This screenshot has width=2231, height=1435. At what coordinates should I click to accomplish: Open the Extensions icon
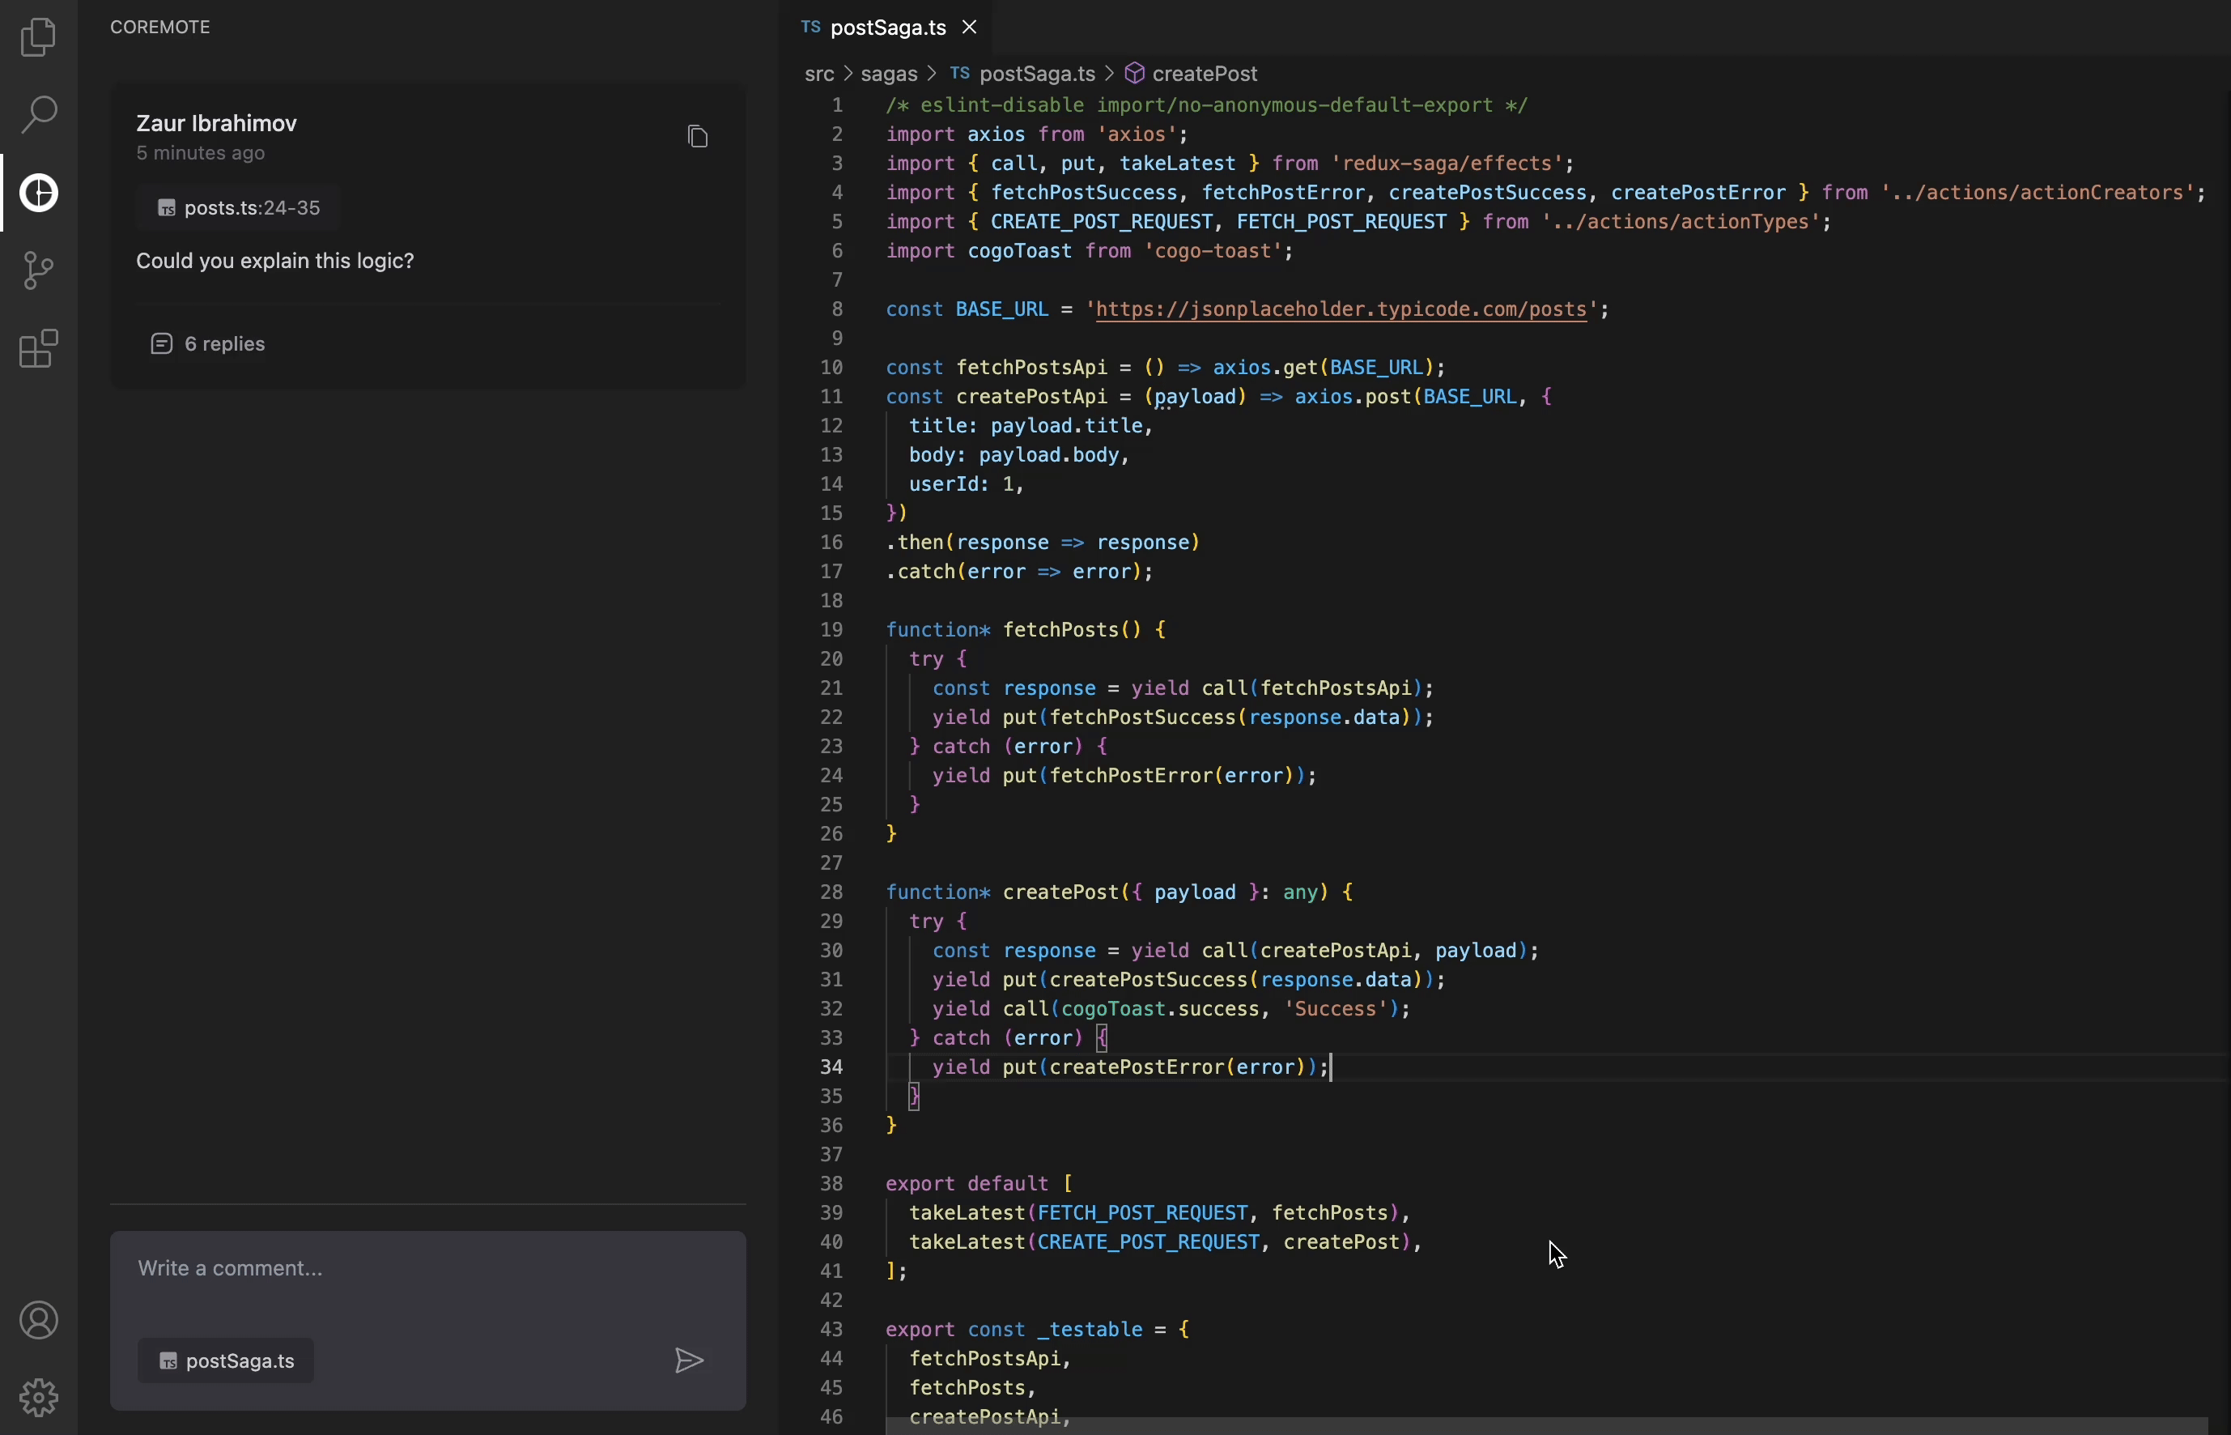coord(38,348)
